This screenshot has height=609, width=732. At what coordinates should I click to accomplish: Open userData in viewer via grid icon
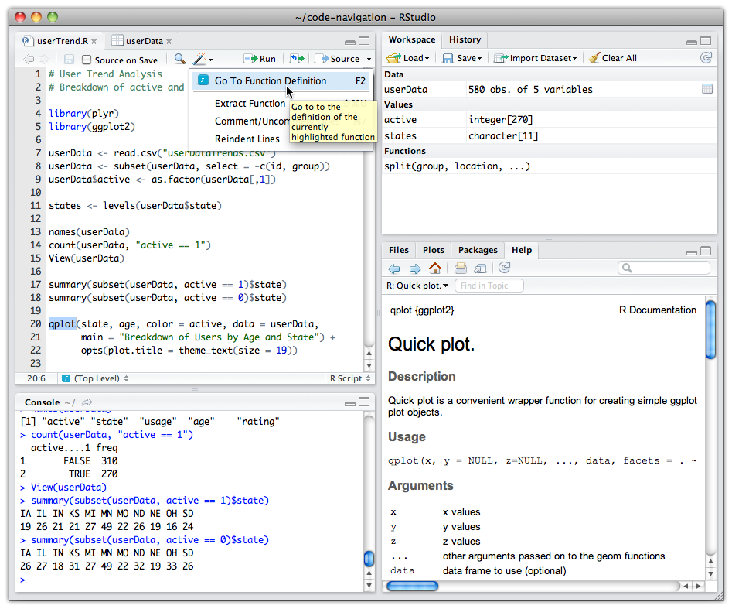point(706,90)
